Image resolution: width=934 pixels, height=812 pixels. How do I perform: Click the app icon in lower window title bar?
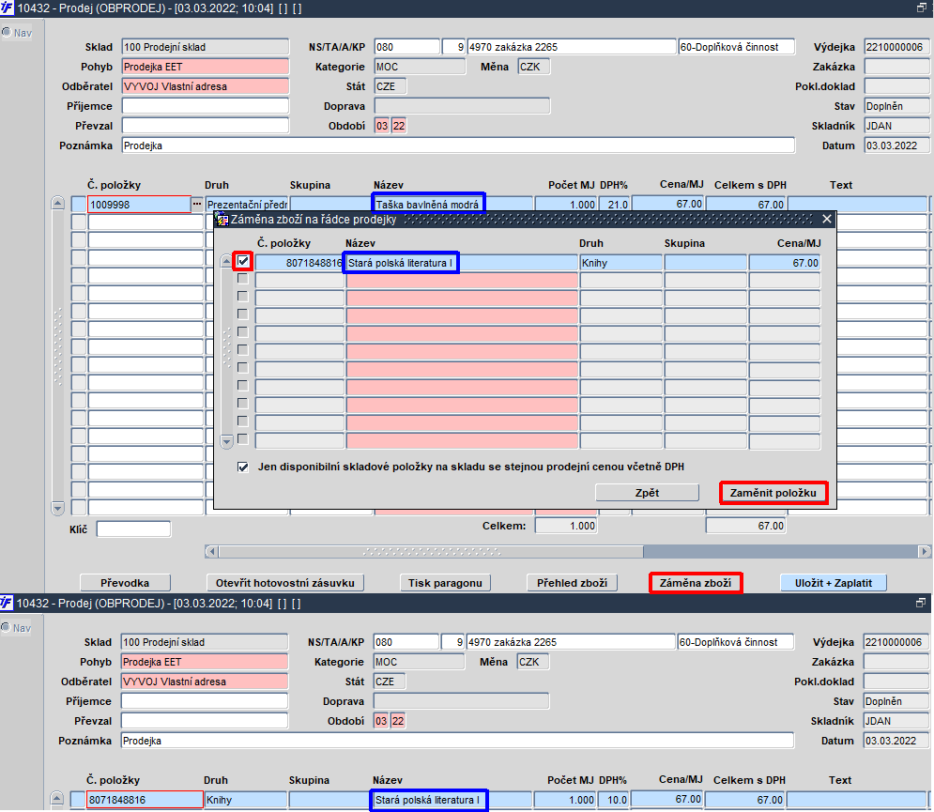coord(7,603)
